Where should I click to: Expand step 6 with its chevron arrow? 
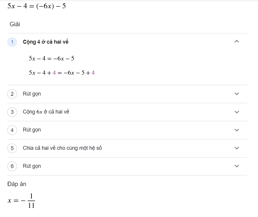point(237,166)
